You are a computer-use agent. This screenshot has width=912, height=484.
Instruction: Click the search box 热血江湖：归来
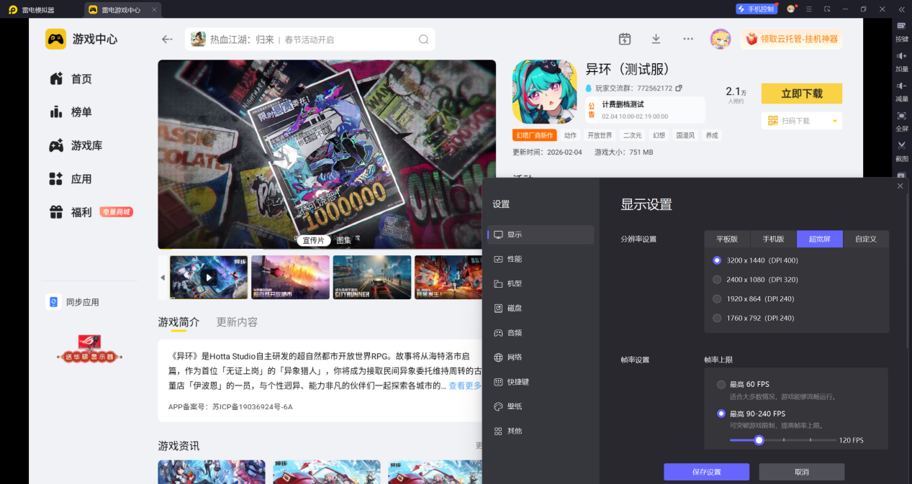pos(310,40)
